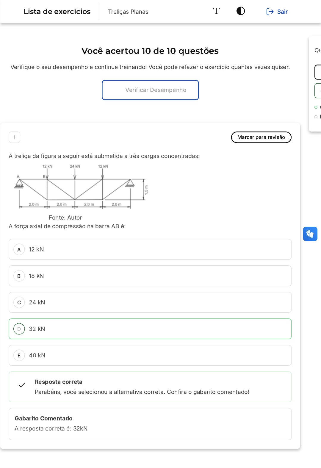This screenshot has width=321, height=468.
Task: Toggle the high contrast icon
Action: [x=241, y=11]
